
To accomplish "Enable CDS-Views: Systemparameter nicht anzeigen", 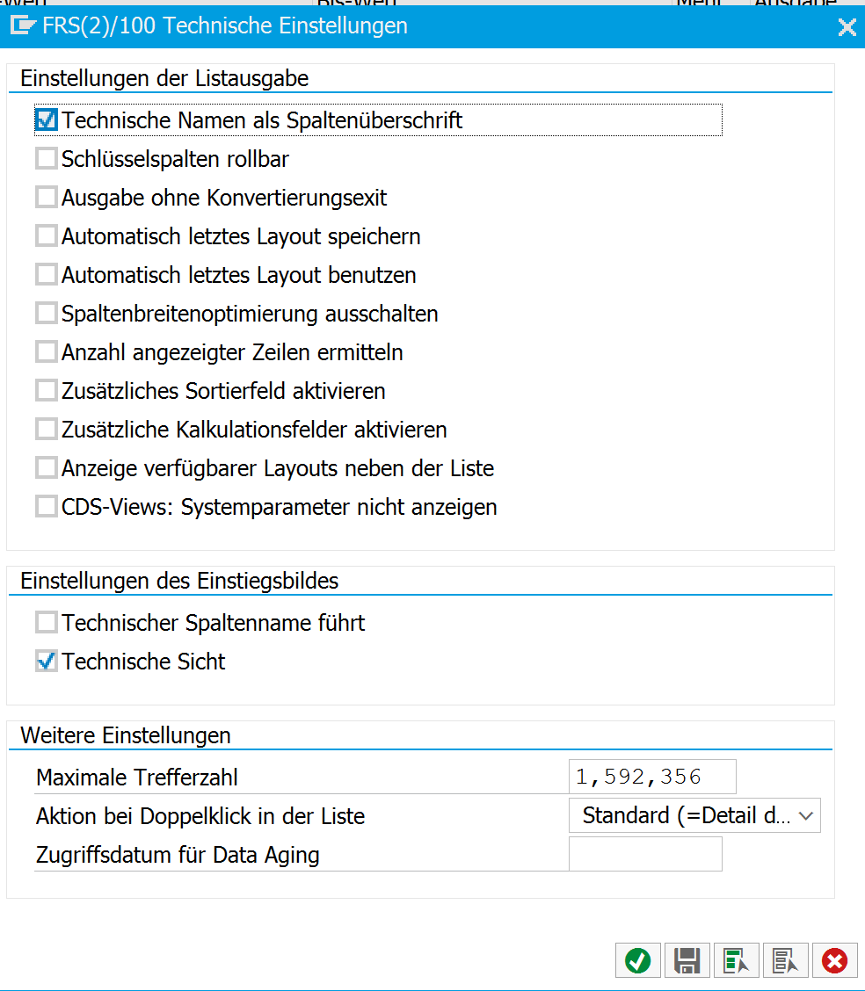I will 47,506.
